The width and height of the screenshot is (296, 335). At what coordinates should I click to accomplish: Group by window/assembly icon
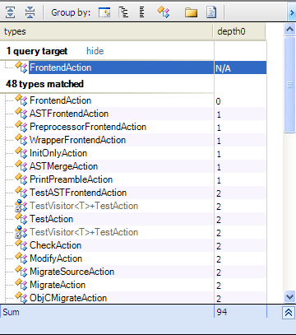104,12
